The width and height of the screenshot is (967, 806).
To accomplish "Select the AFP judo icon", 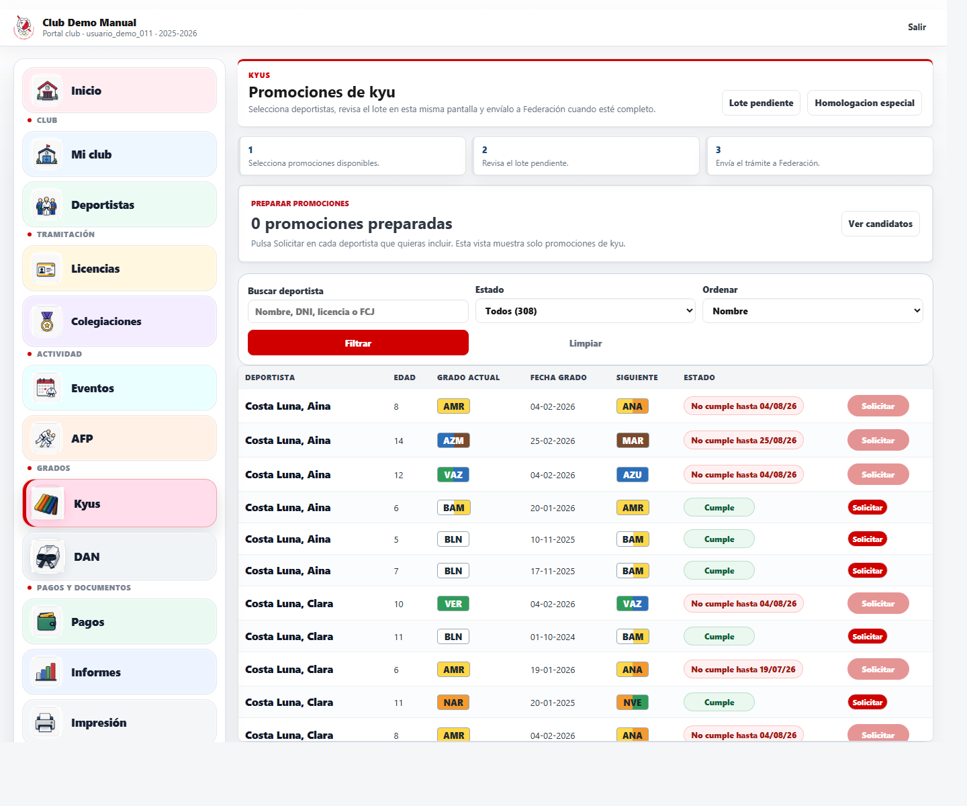I will [47, 438].
